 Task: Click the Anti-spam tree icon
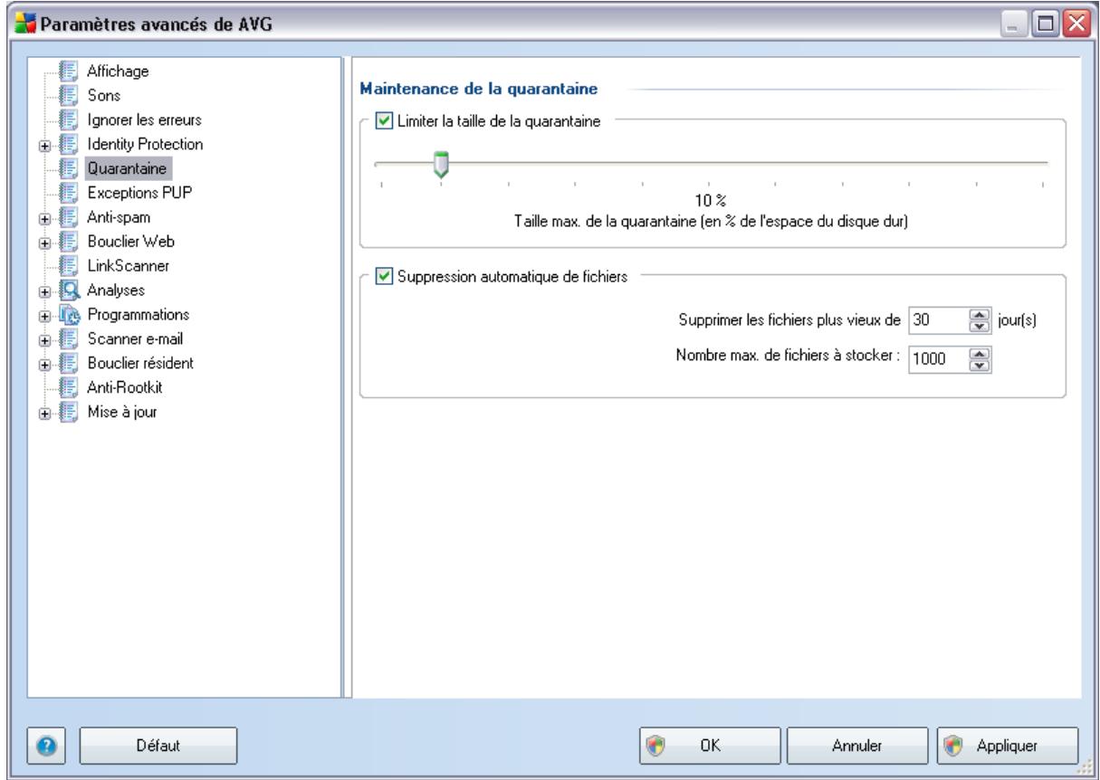[x=69, y=217]
